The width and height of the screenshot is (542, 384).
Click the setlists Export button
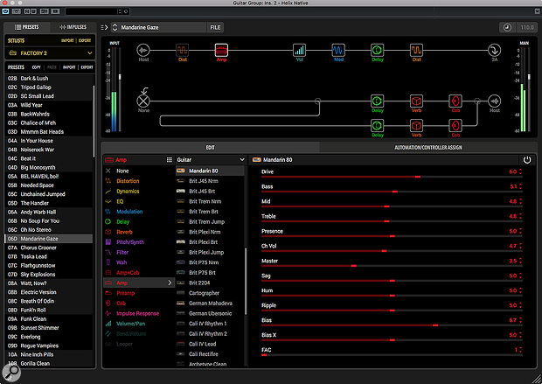click(85, 40)
